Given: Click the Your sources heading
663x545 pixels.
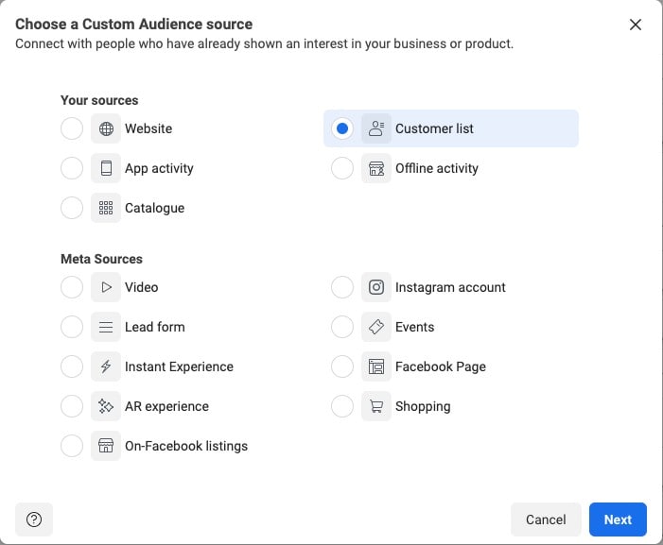Looking at the screenshot, I should (x=99, y=100).
